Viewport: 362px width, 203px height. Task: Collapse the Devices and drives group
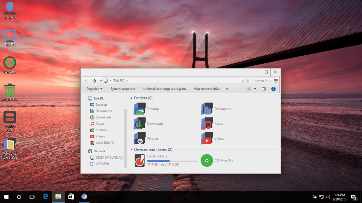coord(132,150)
